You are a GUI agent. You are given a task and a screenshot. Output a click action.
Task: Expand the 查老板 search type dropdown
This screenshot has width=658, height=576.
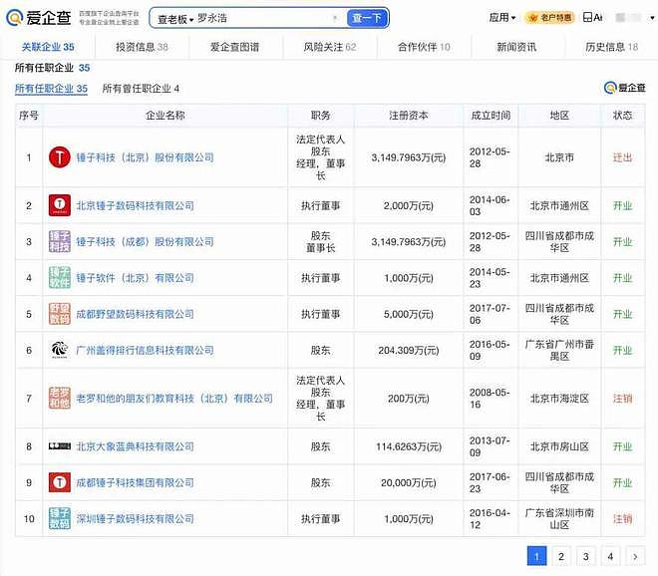175,19
